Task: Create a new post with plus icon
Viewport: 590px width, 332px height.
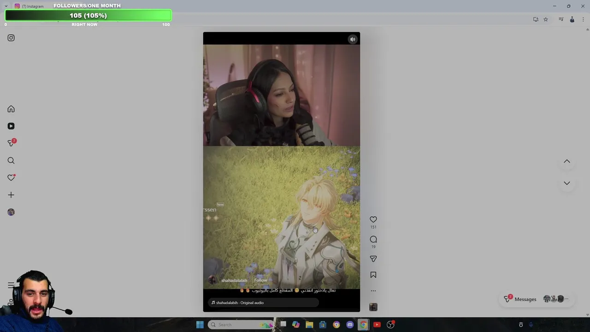Action: 11,195
